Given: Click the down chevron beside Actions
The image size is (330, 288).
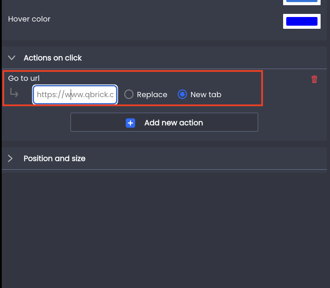Looking at the screenshot, I should click(11, 58).
